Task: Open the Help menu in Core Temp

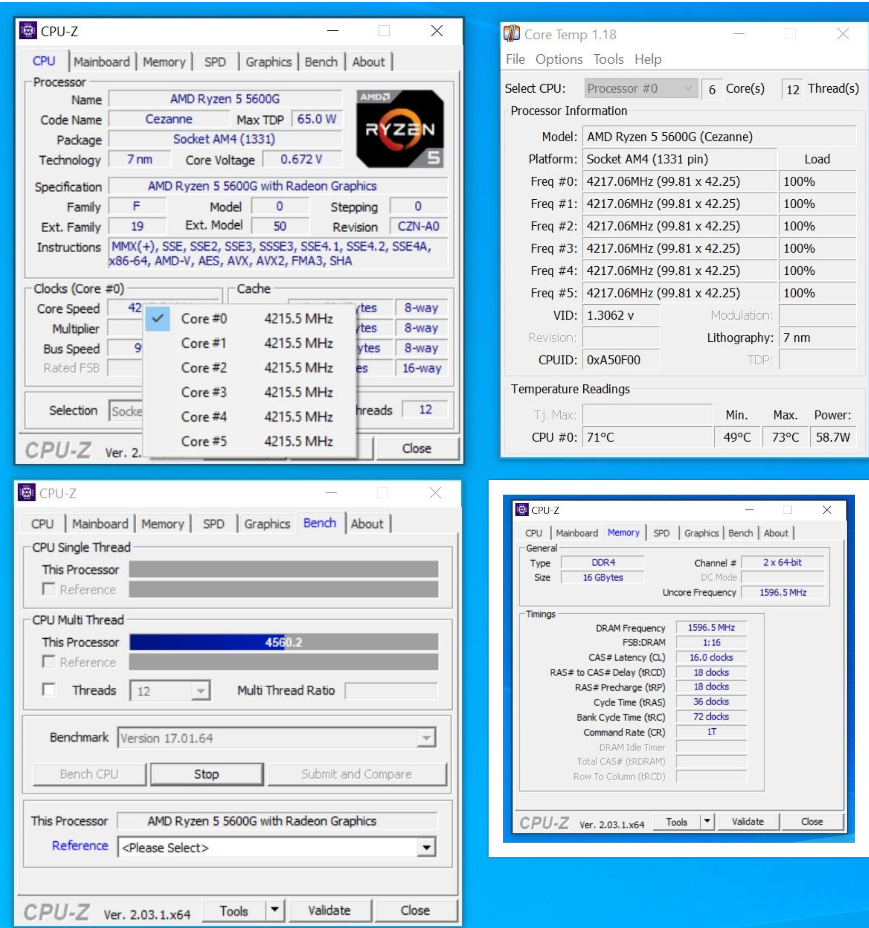Action: tap(648, 59)
